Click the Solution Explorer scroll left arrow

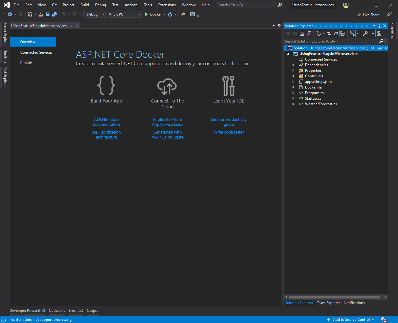[x=286, y=297]
